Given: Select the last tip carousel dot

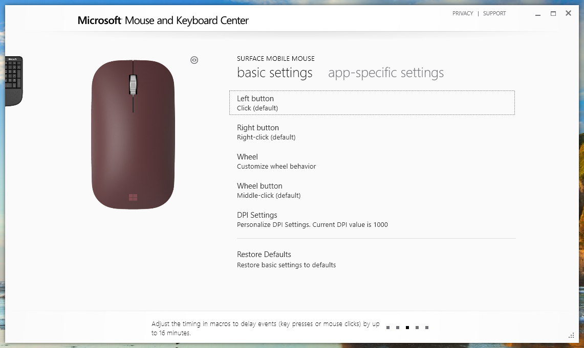Looking at the screenshot, I should click(426, 327).
